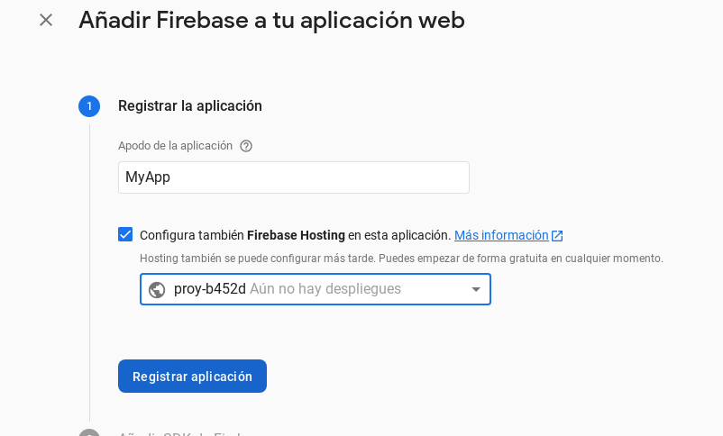Click the Apodo de la aplicación label
The width and height of the screenshot is (723, 436).
(x=175, y=146)
